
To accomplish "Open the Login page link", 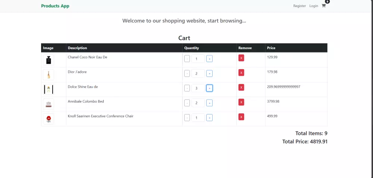I will [314, 6].
